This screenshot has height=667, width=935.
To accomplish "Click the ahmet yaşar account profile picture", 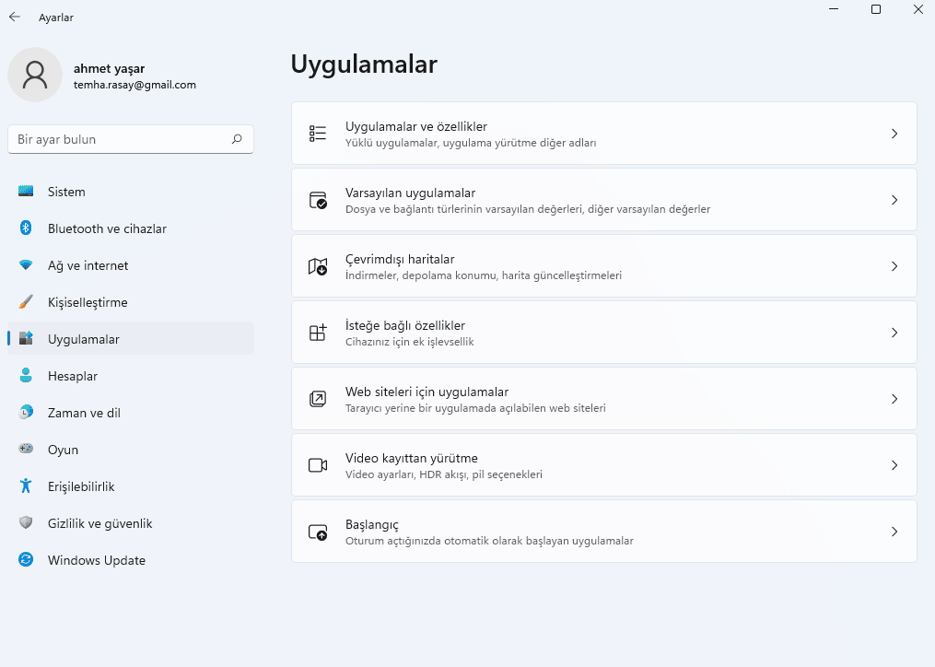I will [x=34, y=75].
